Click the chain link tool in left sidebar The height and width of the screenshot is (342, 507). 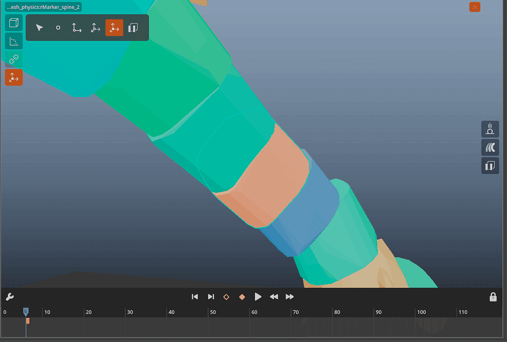(x=13, y=59)
